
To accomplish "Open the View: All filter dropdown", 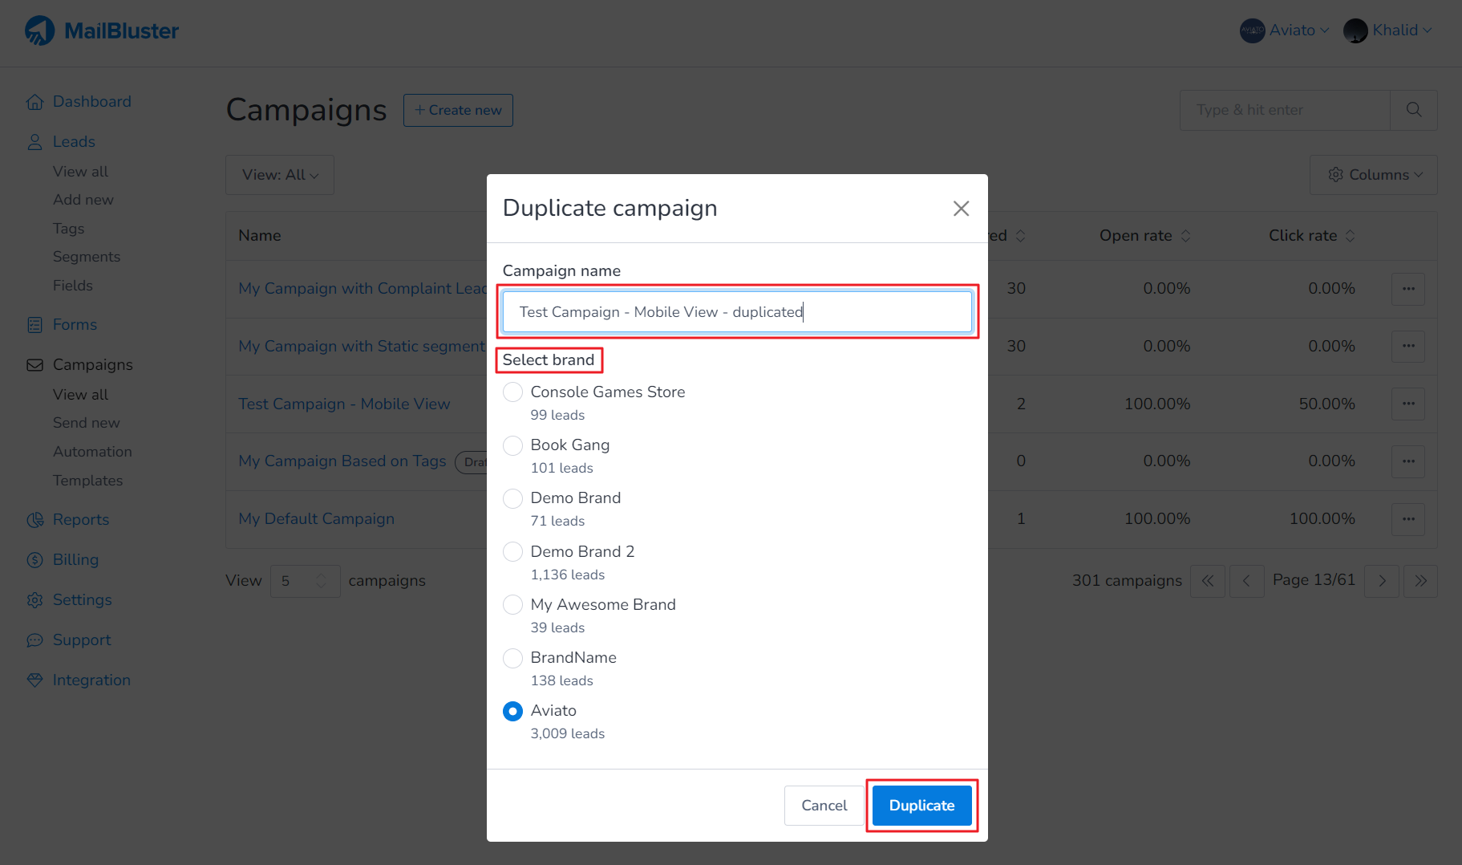I will 280,175.
